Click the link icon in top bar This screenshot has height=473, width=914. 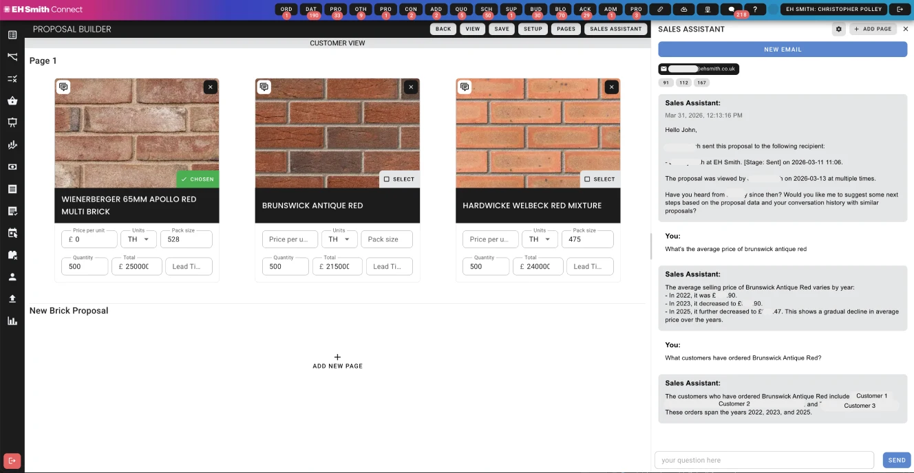pos(660,10)
